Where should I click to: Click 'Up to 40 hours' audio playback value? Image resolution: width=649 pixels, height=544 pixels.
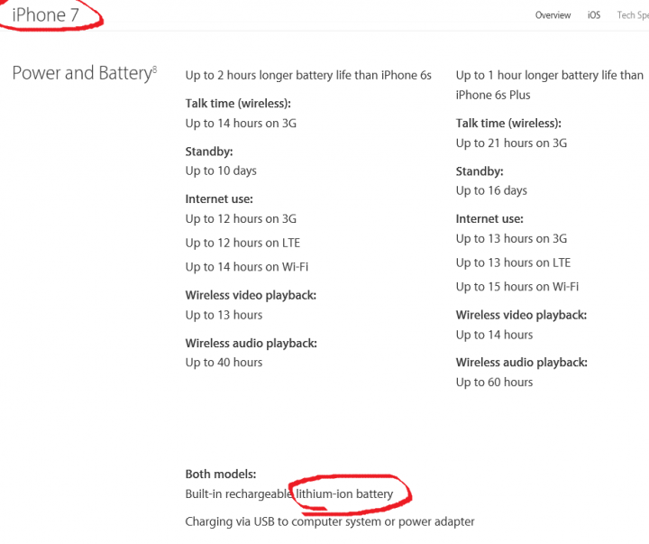[x=224, y=363]
